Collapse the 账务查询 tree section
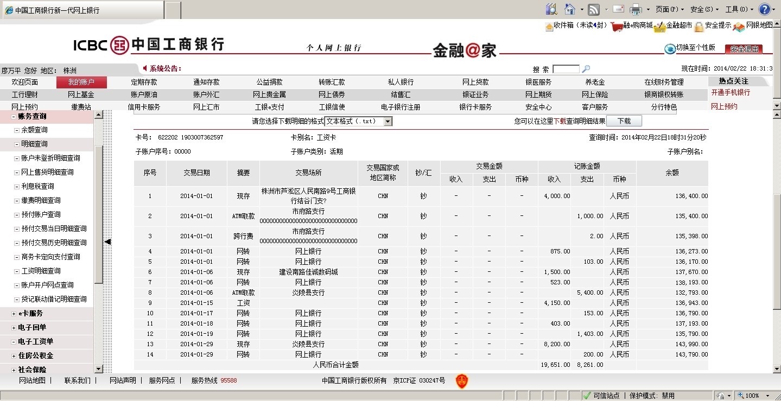Screen dimensions: 781x401 (14, 116)
